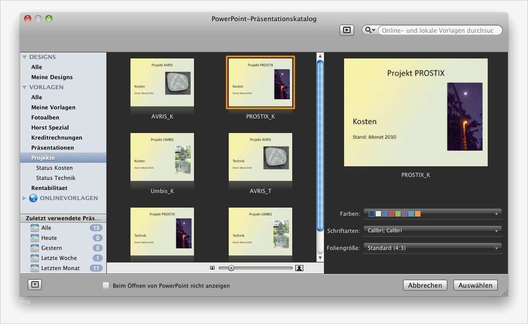
Task: Click the window resize grip corner
Action: pos(505,293)
